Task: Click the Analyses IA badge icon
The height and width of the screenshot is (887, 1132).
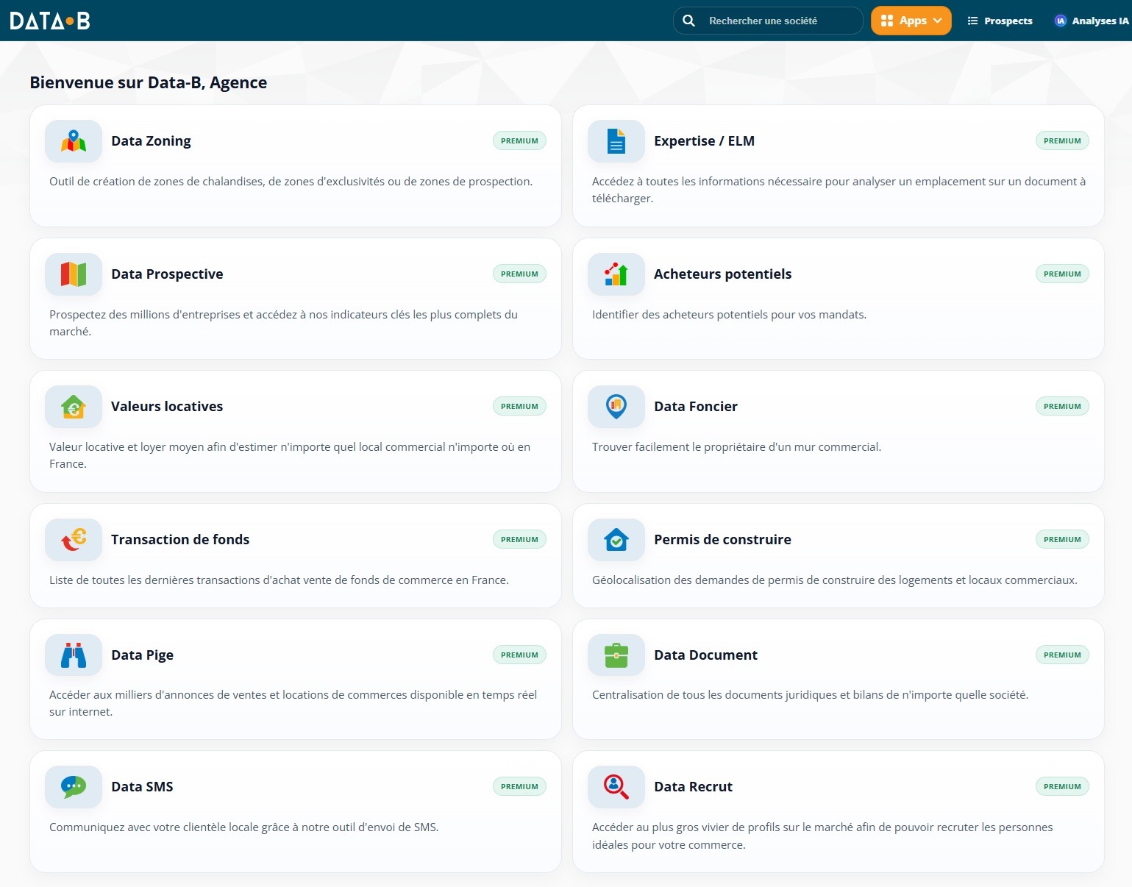Action: [x=1061, y=21]
